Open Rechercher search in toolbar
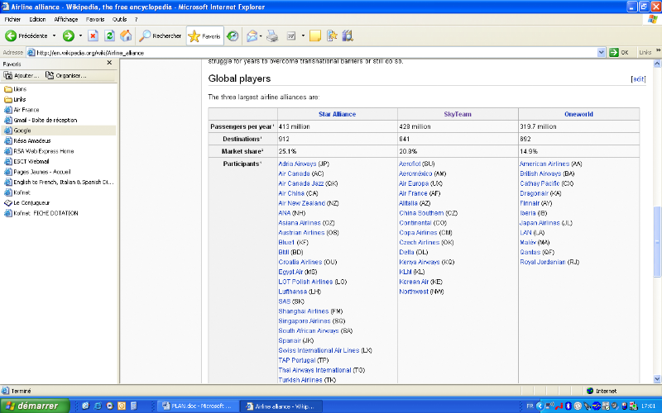This screenshot has width=662, height=413. click(161, 36)
